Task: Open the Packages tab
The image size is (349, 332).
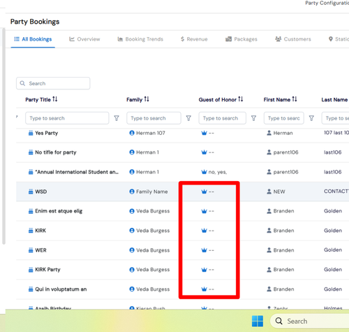Action: point(242,39)
